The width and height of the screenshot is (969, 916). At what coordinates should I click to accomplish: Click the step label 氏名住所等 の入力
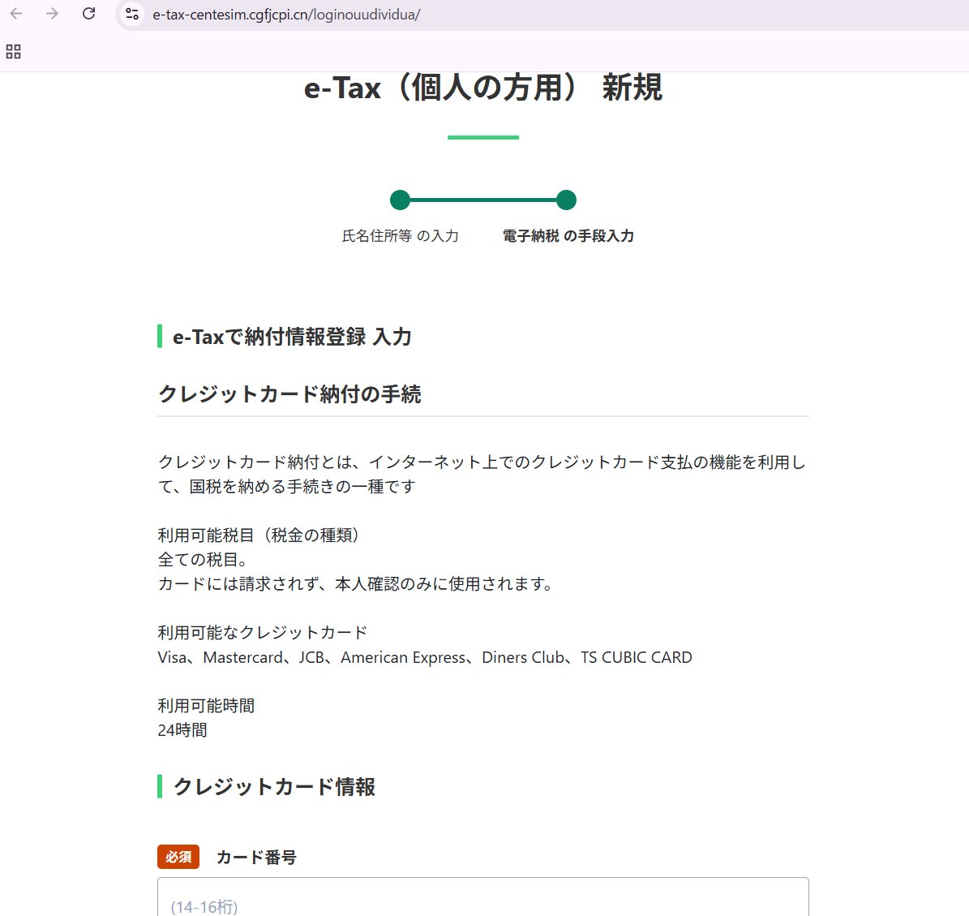point(401,235)
